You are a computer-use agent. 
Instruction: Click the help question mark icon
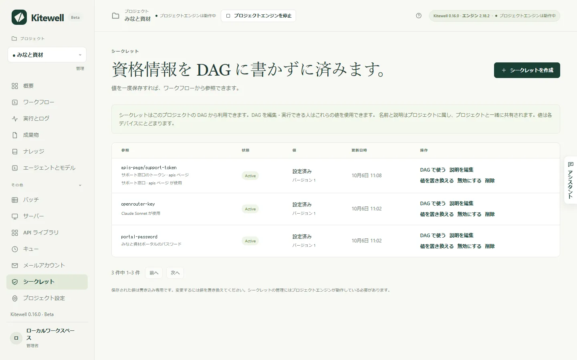click(419, 16)
